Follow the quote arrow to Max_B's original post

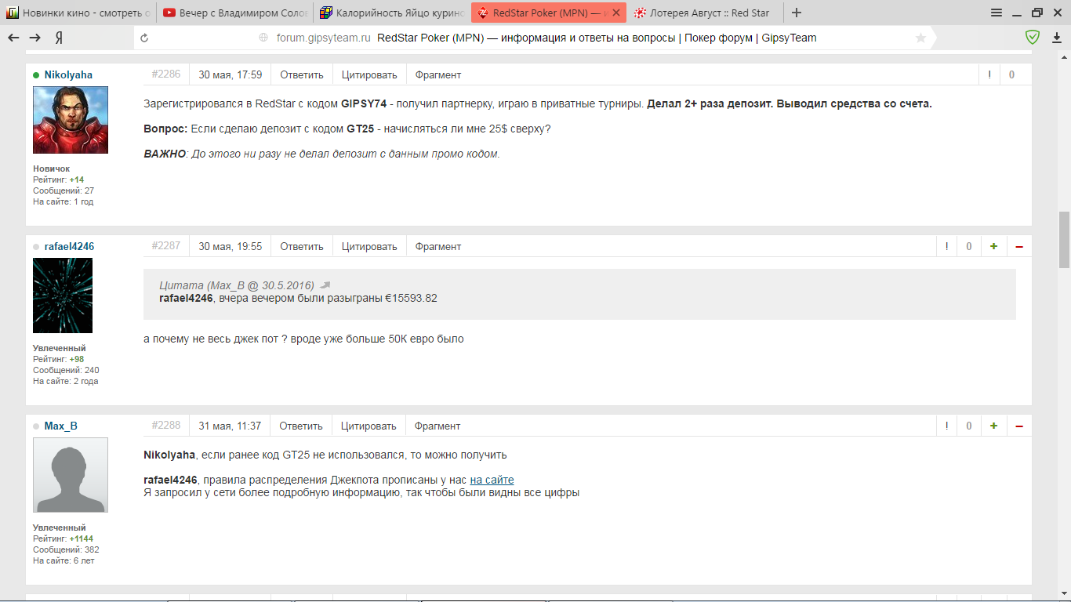(x=325, y=285)
